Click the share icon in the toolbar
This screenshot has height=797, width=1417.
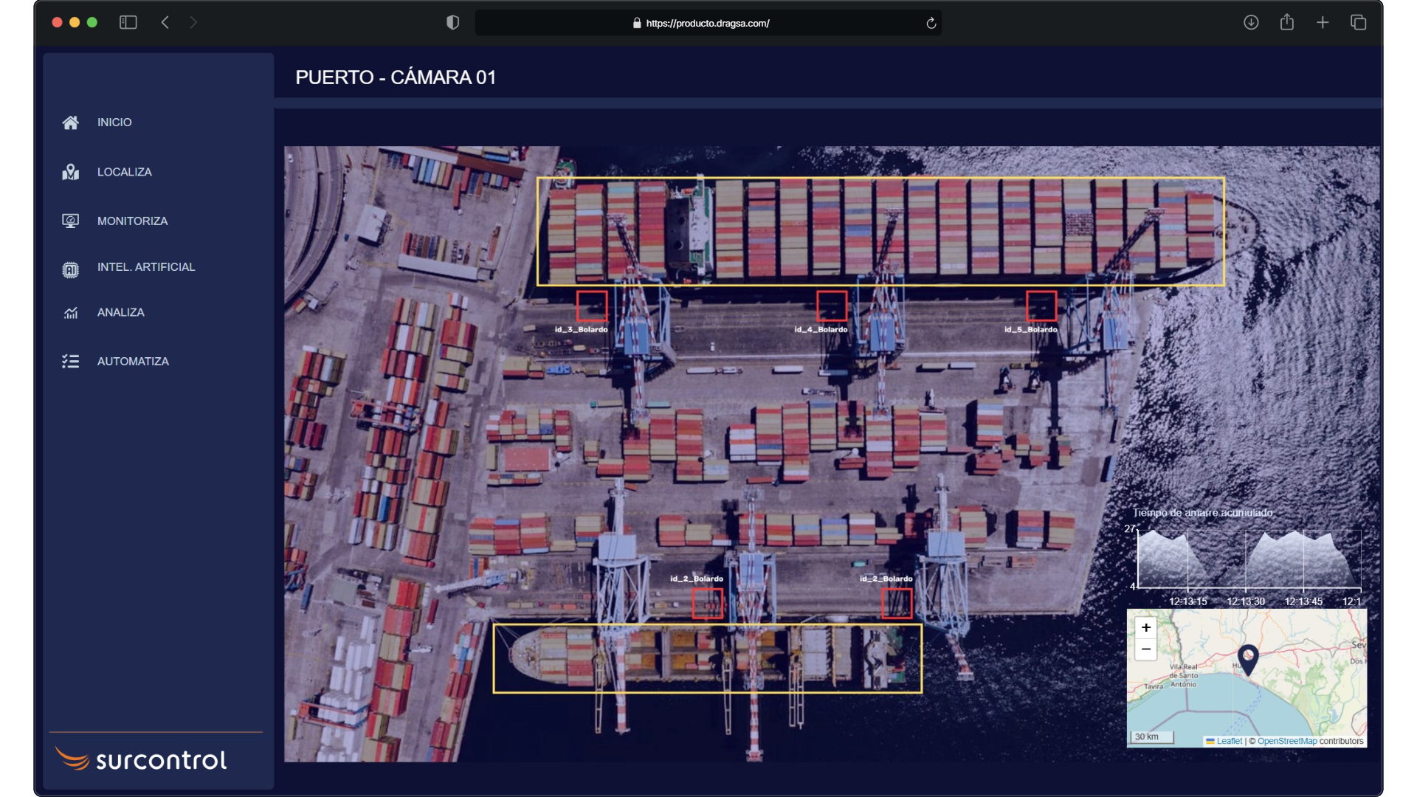(1287, 23)
